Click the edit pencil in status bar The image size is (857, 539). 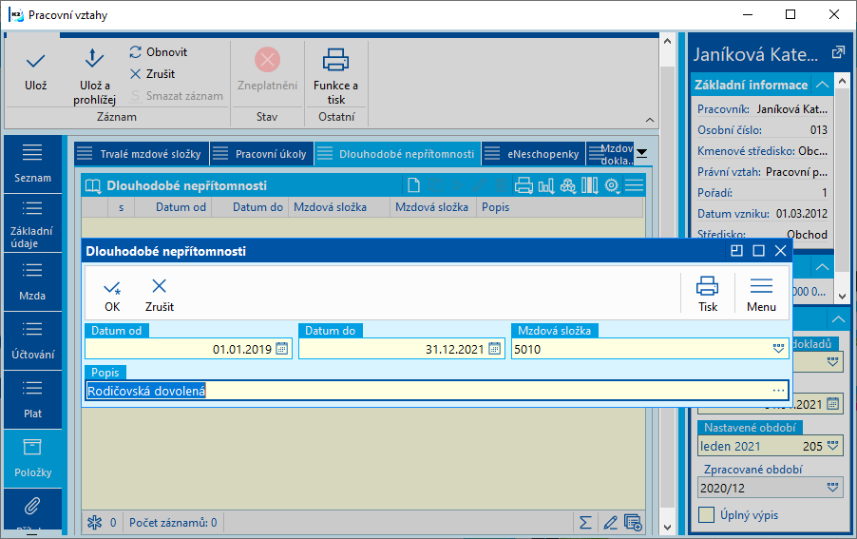(610, 523)
